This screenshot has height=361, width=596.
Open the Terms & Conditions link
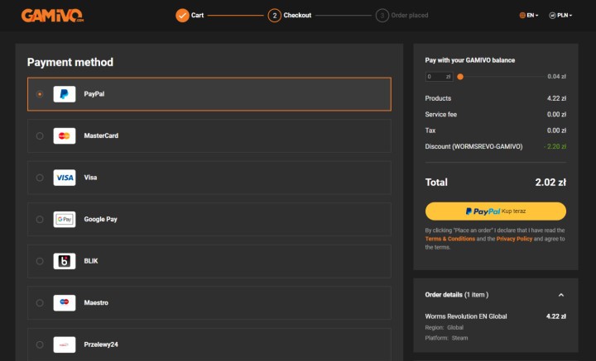[450, 239]
